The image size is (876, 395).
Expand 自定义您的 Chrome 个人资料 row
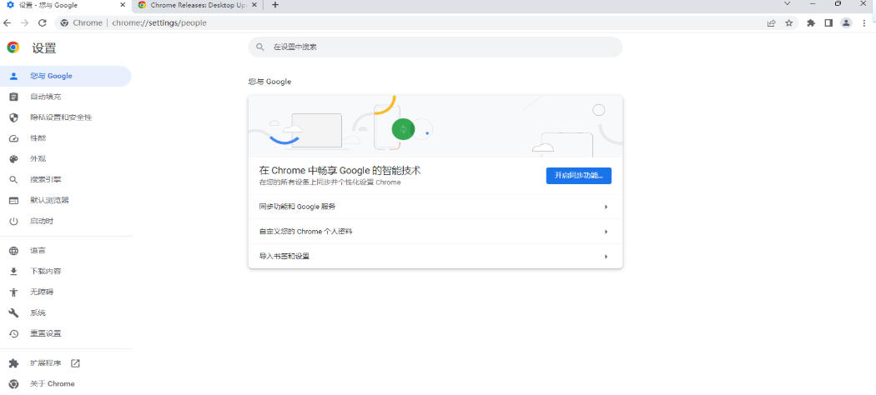pos(435,232)
